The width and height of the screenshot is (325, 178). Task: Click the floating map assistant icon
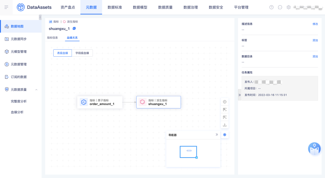(314, 148)
